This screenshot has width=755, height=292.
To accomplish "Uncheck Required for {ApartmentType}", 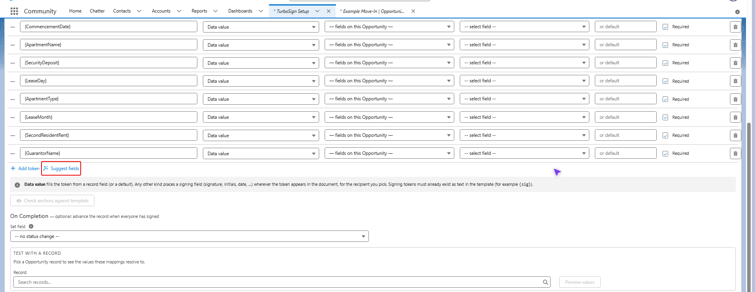I will 665,99.
